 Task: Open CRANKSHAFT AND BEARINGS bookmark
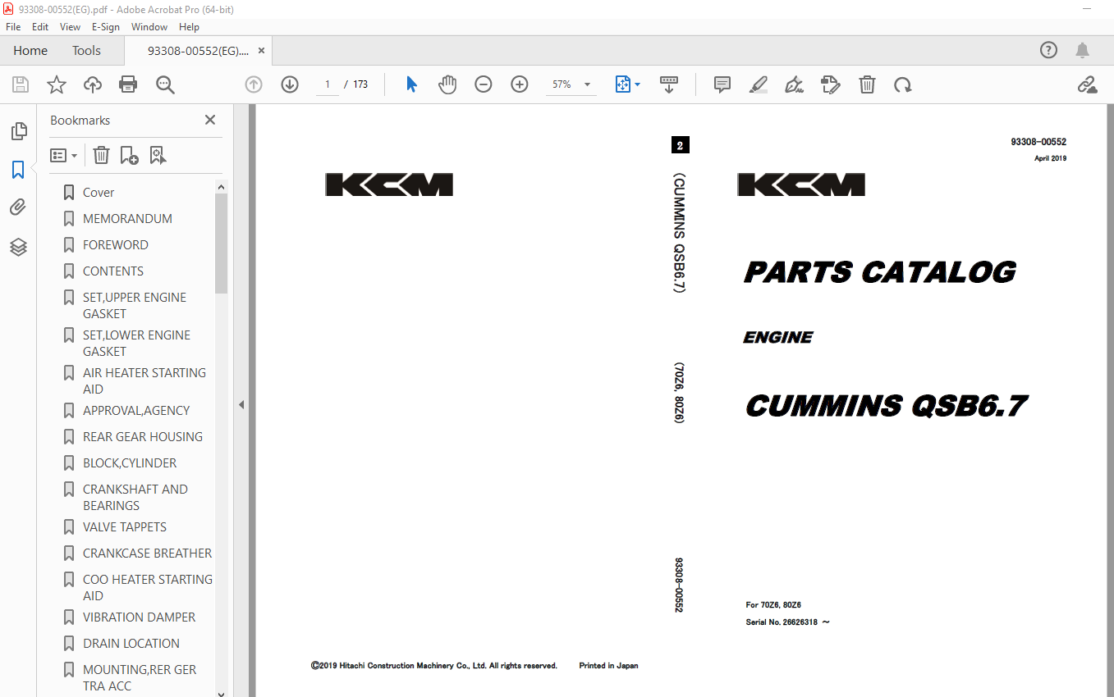[x=135, y=497]
